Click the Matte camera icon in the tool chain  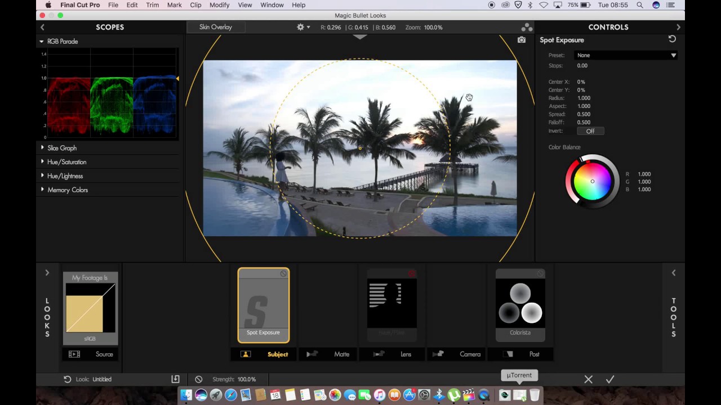click(311, 354)
